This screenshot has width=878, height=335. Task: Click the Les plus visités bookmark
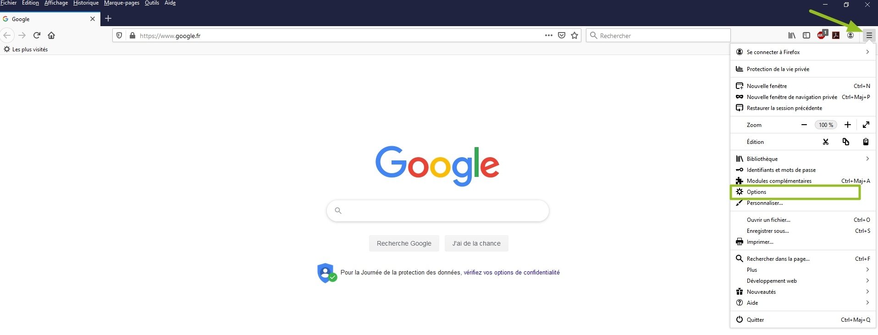click(26, 49)
